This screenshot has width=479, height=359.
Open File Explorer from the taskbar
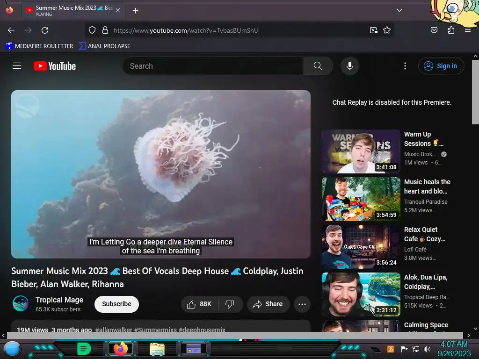coord(157,349)
